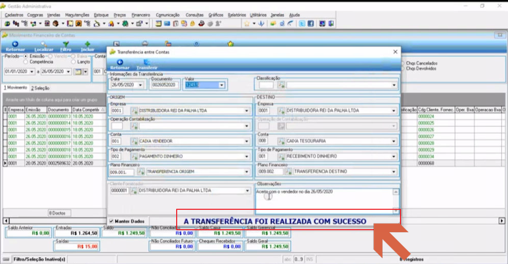The image size is (508, 264).
Task: Open the Classificação lookup search icon
Action: pyautogui.click(x=281, y=85)
